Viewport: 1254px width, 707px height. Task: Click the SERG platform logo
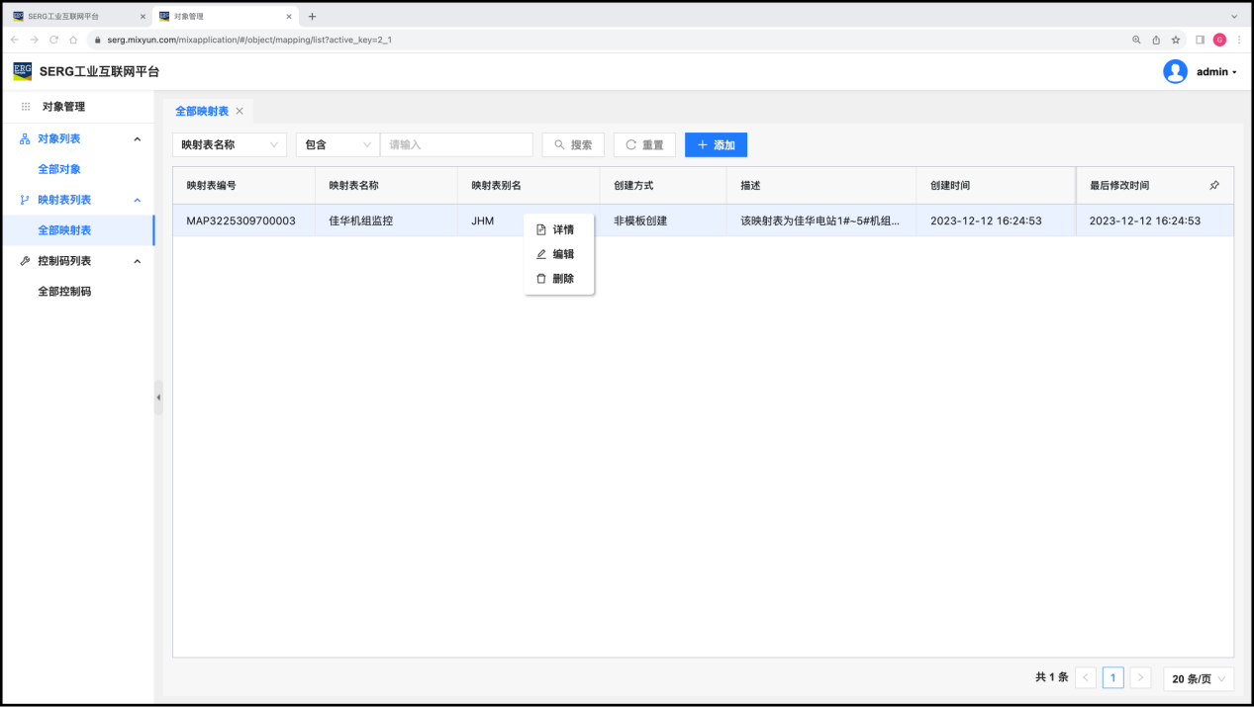click(x=22, y=71)
